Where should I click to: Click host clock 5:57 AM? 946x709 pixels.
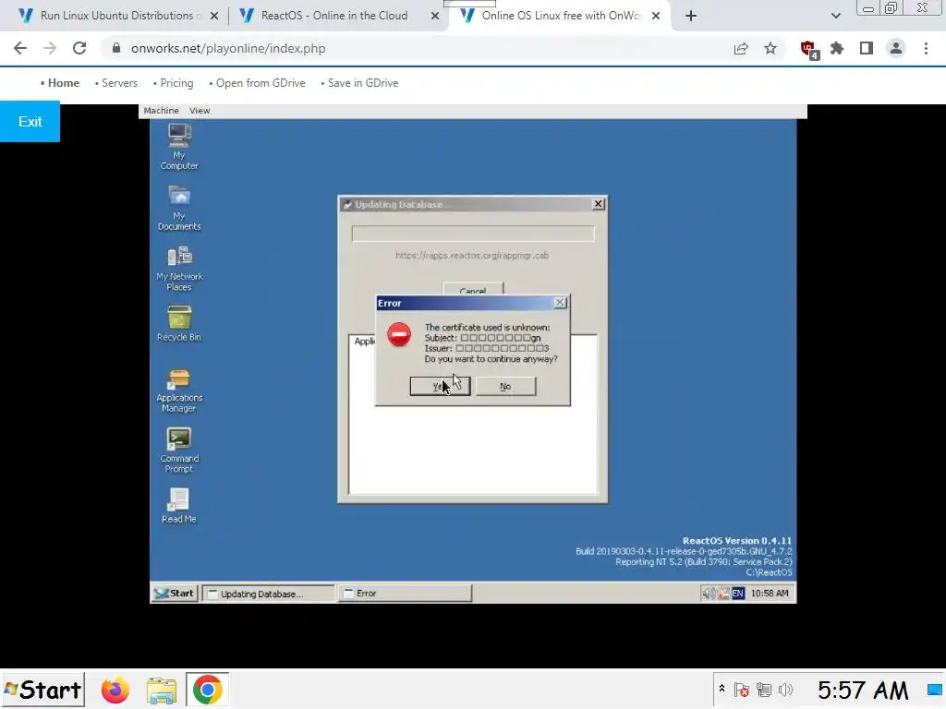[863, 691]
